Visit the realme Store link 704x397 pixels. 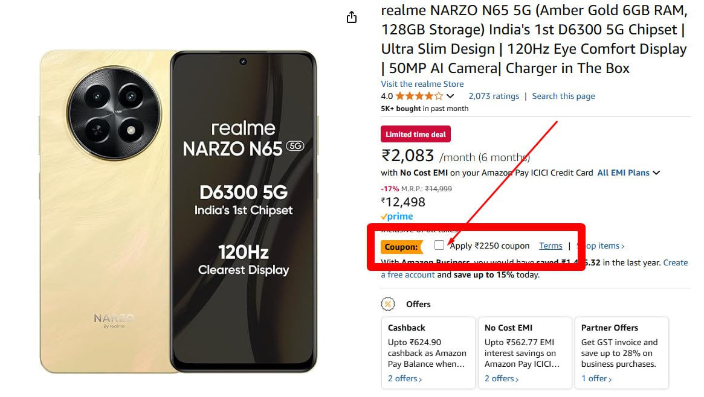422,84
